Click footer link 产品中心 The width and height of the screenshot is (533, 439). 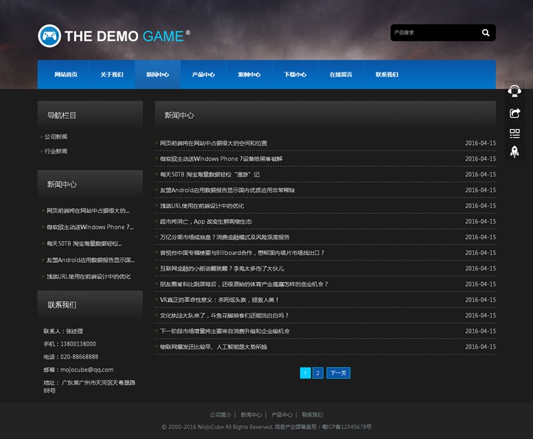(282, 415)
